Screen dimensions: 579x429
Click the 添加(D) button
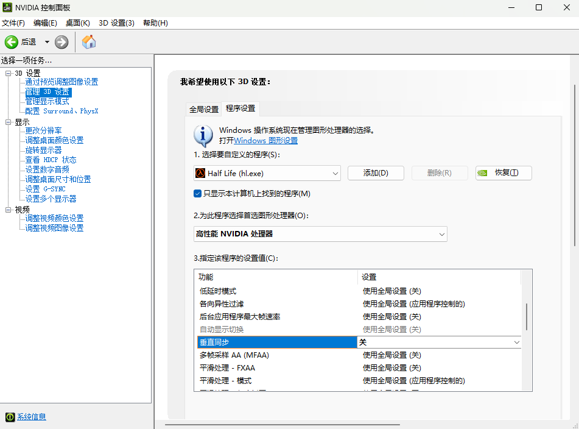pyautogui.click(x=376, y=173)
